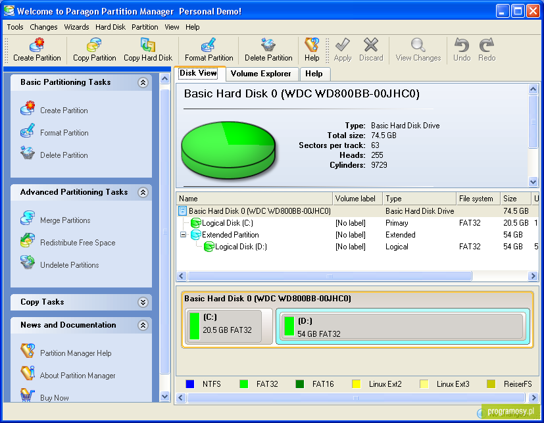Choose Merge Partitions task

pos(65,220)
